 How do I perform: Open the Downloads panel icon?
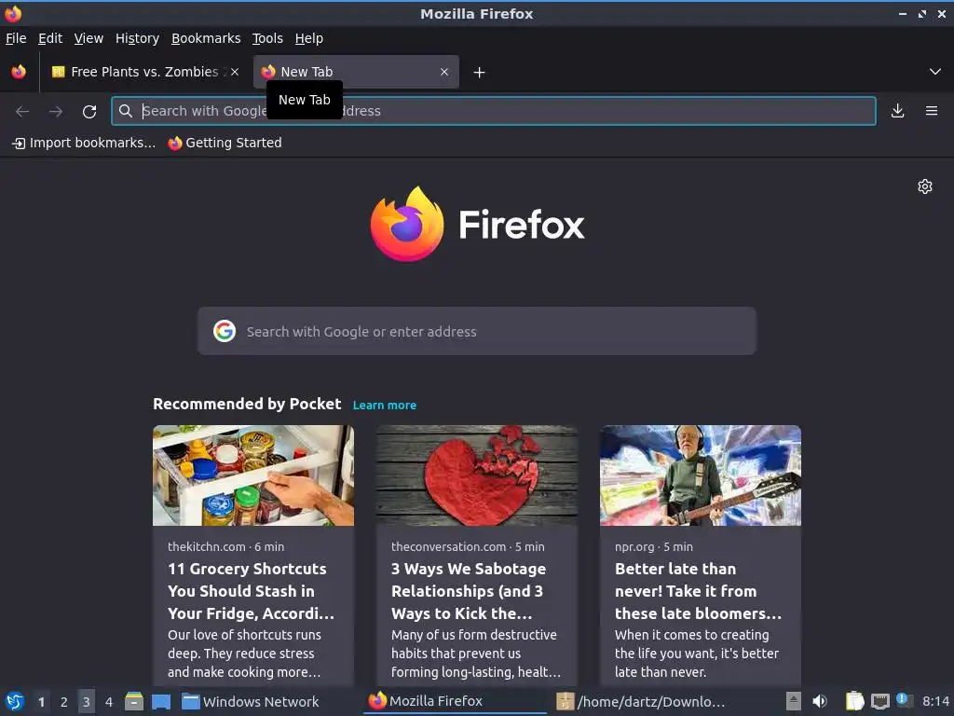897,111
